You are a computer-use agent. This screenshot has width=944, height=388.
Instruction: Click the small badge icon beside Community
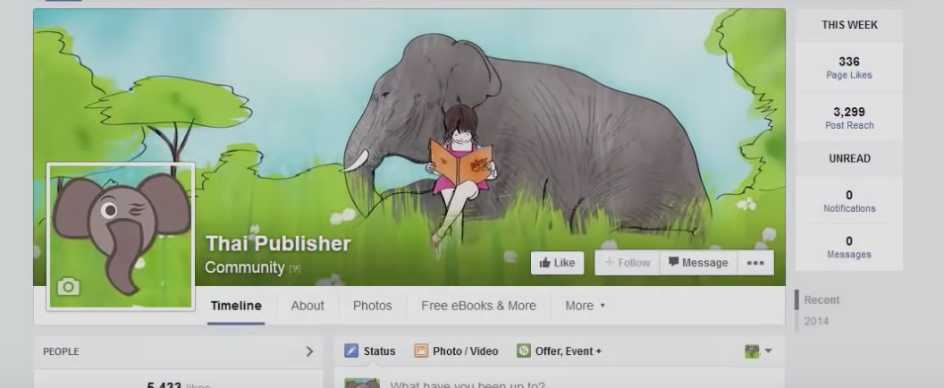pyautogui.click(x=294, y=269)
